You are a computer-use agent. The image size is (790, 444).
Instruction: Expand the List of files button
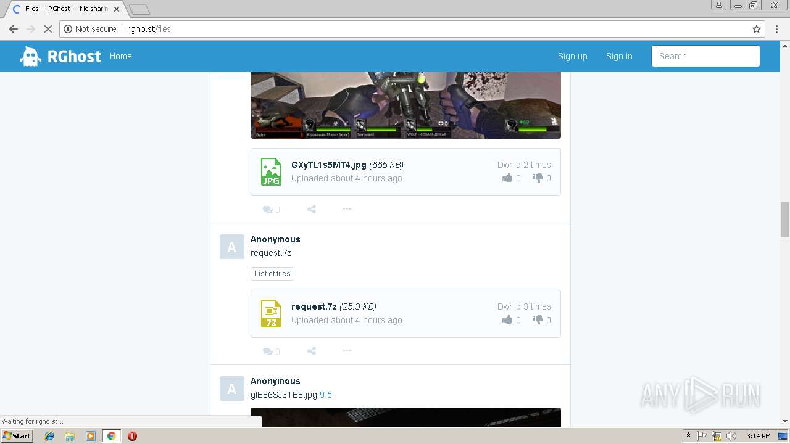click(272, 274)
